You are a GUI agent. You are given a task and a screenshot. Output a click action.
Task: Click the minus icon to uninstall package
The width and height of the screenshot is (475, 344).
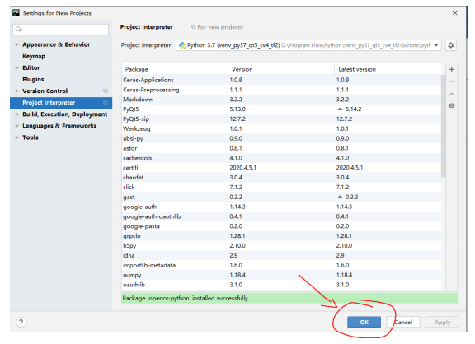pos(451,81)
